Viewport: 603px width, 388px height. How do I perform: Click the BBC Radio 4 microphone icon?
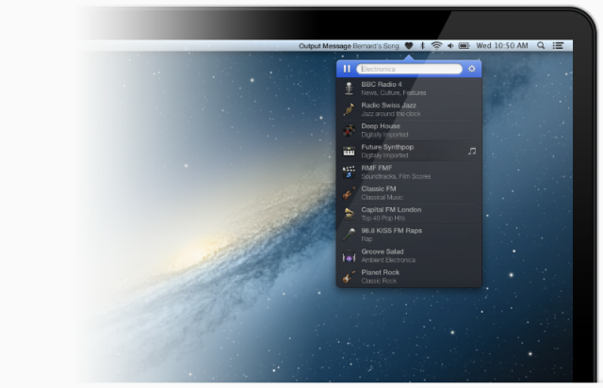349,89
